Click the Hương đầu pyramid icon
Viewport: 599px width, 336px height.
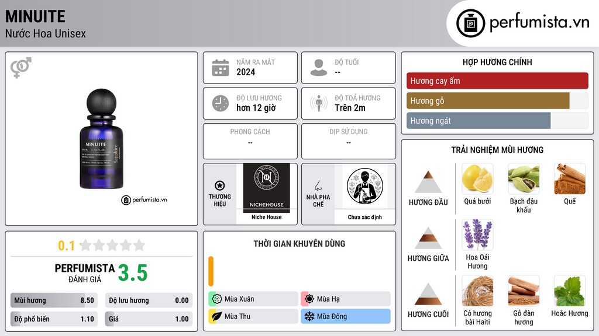point(428,182)
